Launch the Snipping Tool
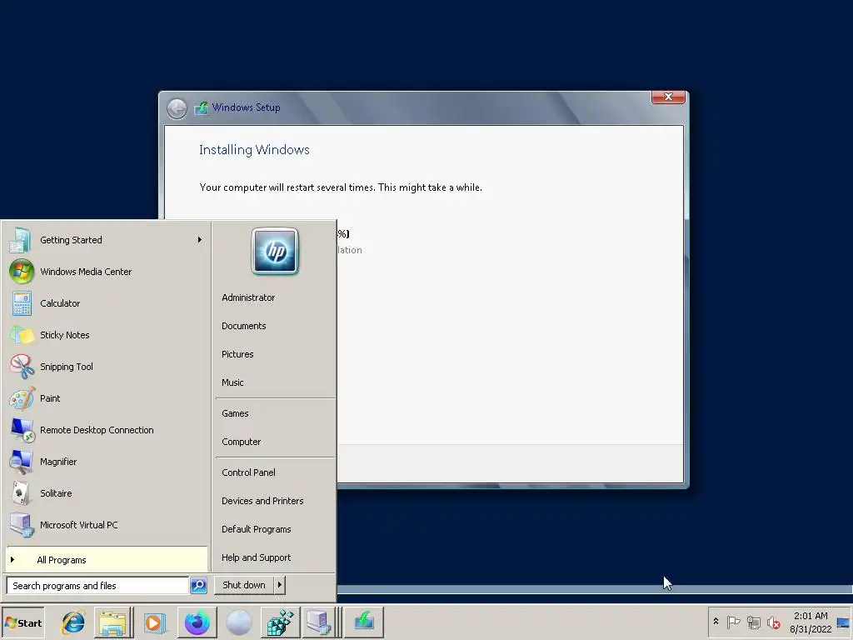 [x=106, y=367]
